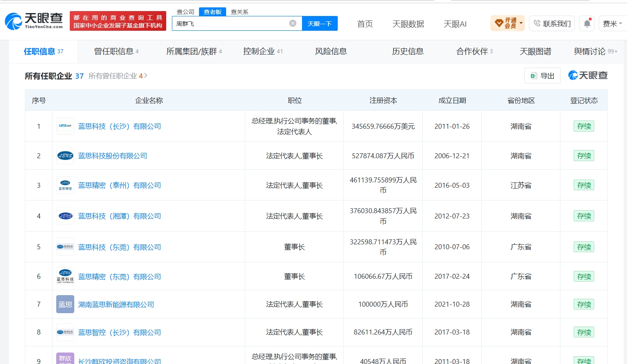This screenshot has height=364, width=627.
Task: Open the 控制企业 tab
Action: click(x=263, y=51)
